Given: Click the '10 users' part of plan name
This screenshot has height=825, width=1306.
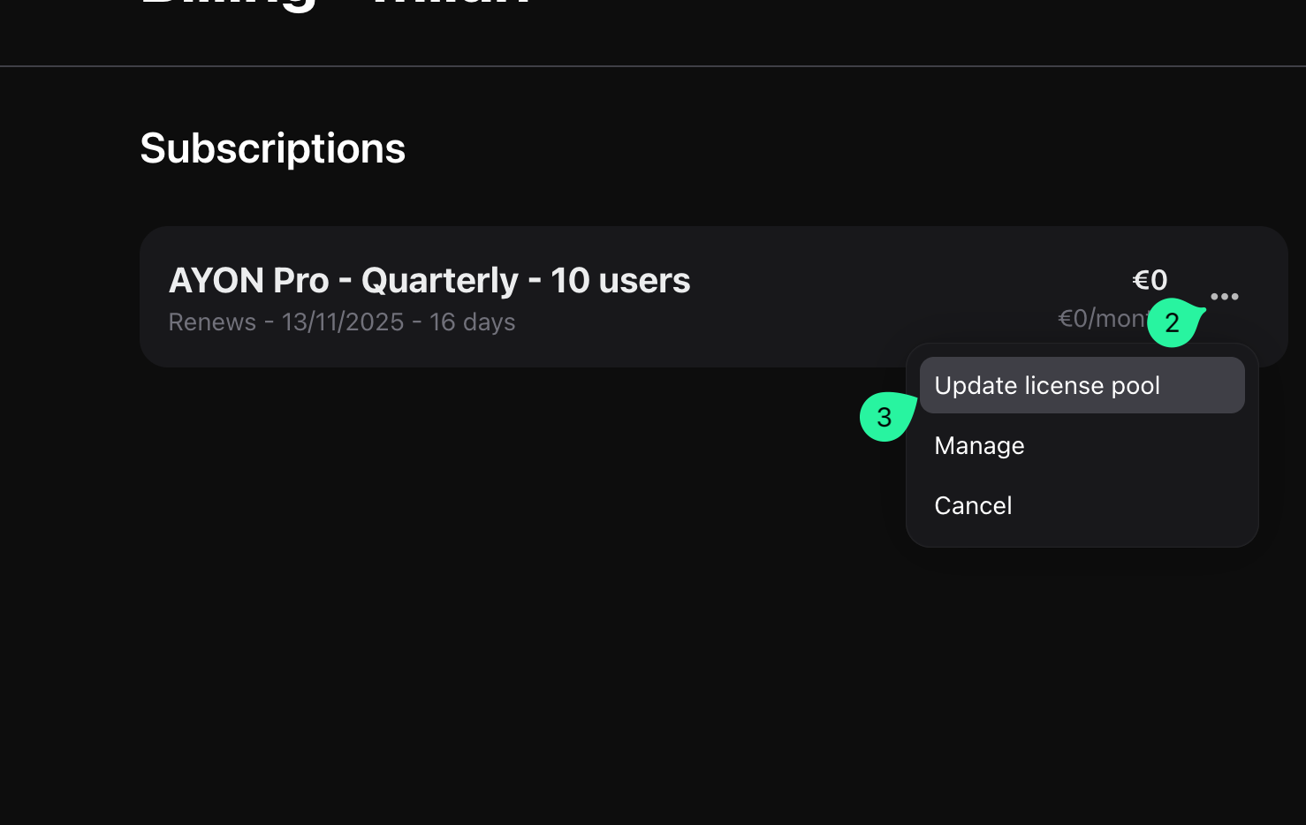Looking at the screenshot, I should point(620,280).
